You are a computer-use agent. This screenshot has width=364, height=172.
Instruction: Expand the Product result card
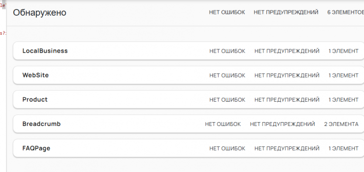coord(189,99)
